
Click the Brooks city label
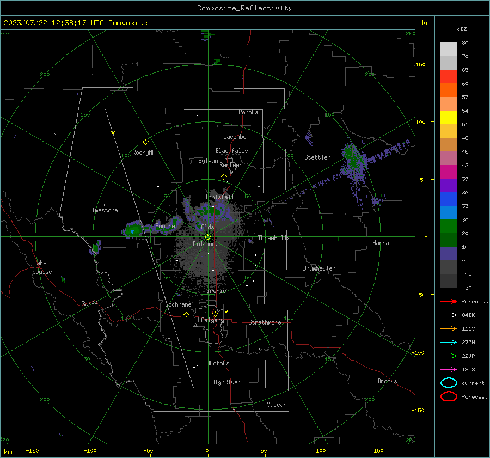pyautogui.click(x=387, y=381)
